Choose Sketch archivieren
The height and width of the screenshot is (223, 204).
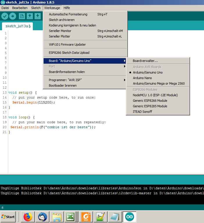tap(85, 20)
